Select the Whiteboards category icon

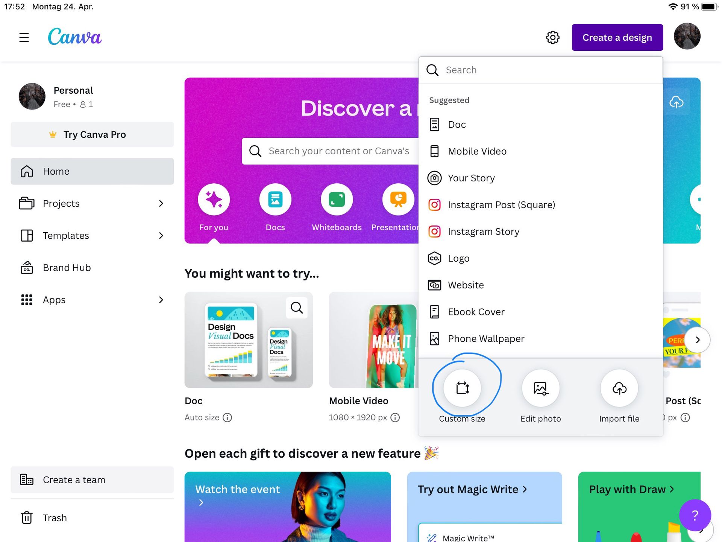pyautogui.click(x=337, y=199)
